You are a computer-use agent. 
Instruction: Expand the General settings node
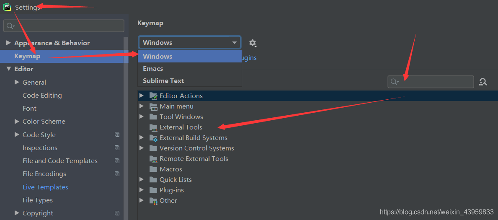(x=17, y=82)
